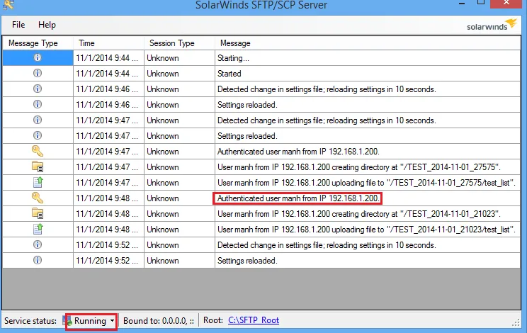Viewport: 527px width, 333px height.
Task: Click the info icon in the 9:52 Detected change row
Action: [38, 244]
